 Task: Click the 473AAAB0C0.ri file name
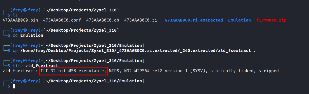pyautogui.click(x=141, y=20)
